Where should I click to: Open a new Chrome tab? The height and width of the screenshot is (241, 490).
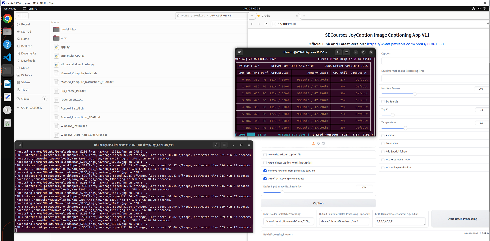(304, 16)
